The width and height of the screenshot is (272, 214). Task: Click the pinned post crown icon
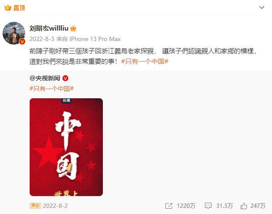(8, 8)
